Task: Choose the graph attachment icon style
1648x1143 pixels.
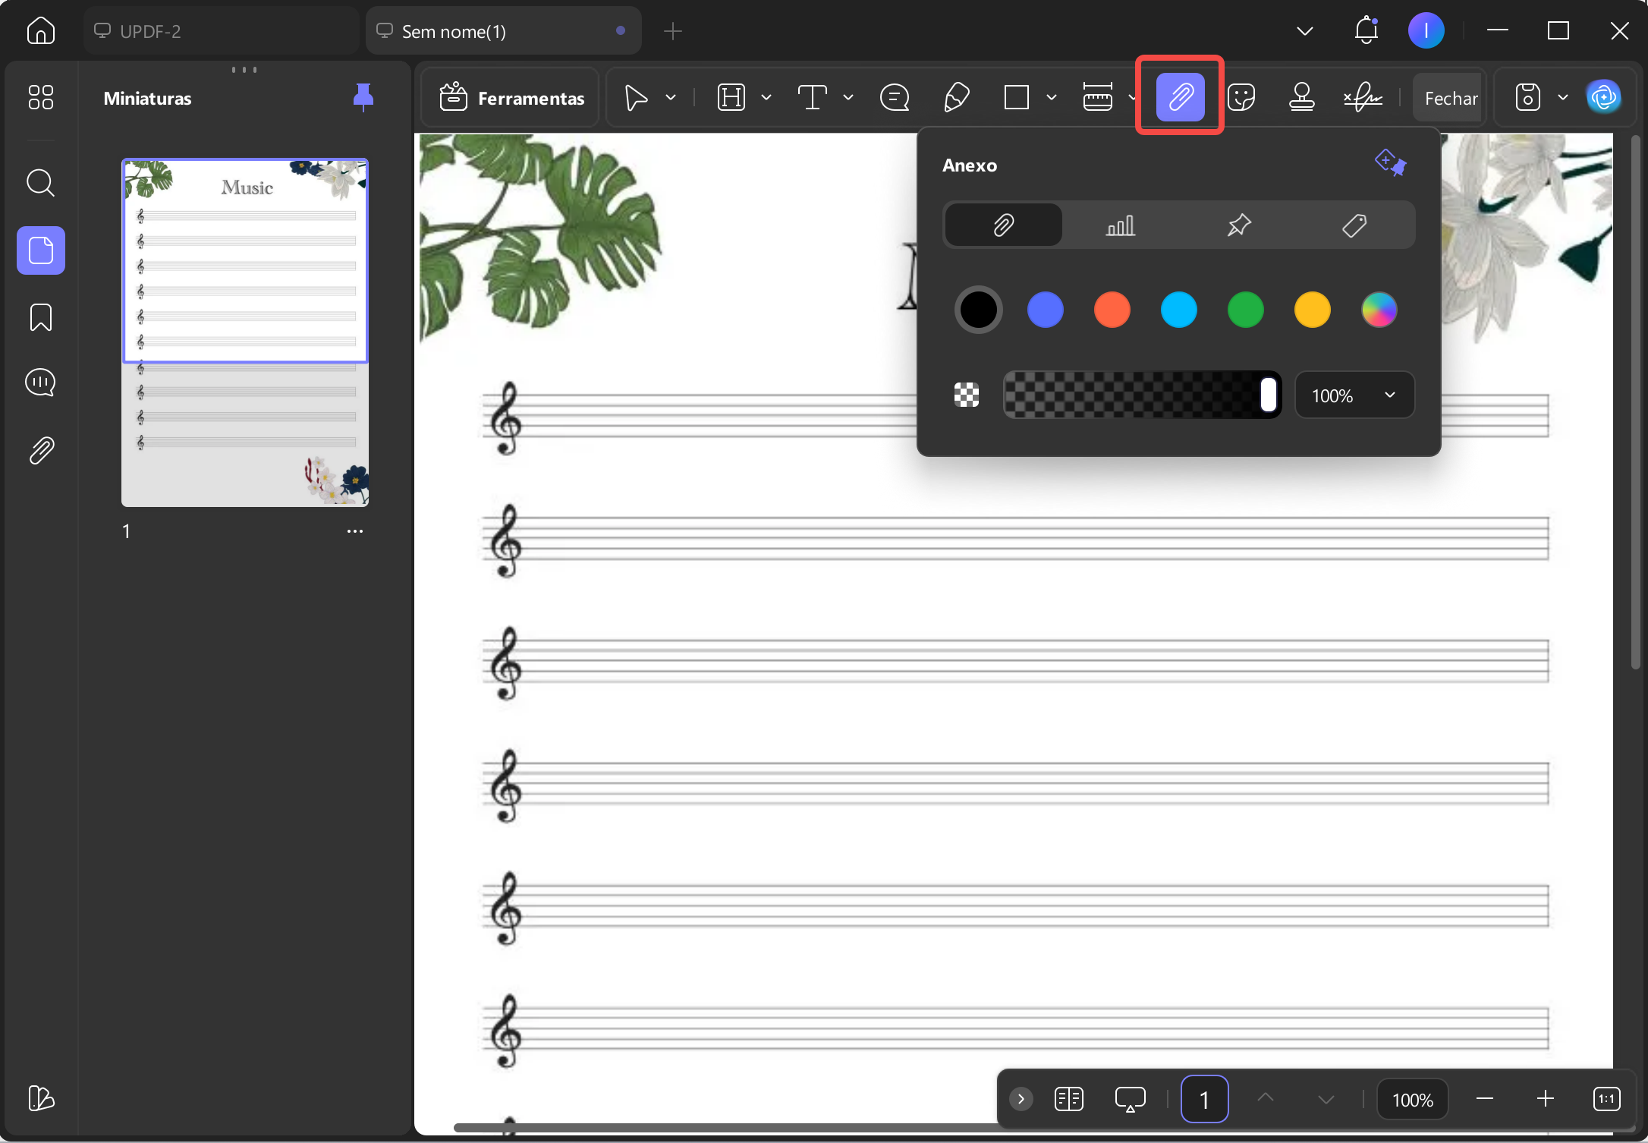Action: (x=1121, y=225)
